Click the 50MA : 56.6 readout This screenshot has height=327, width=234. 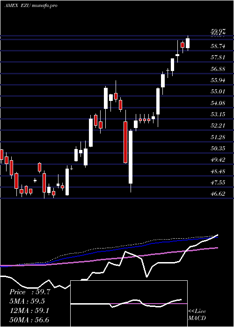pyautogui.click(x=29, y=320)
